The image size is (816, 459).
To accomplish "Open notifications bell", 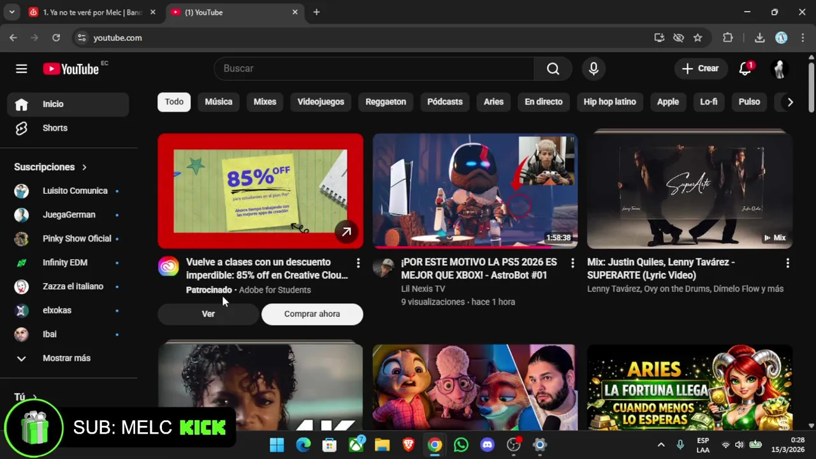I will 745,69.
